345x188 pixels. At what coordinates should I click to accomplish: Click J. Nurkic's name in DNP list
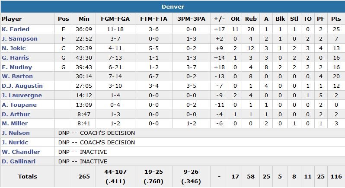(16, 143)
